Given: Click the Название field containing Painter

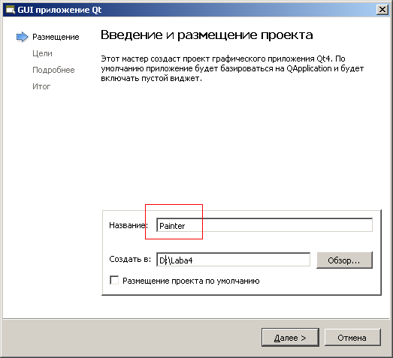Looking at the screenshot, I should tap(265, 225).
